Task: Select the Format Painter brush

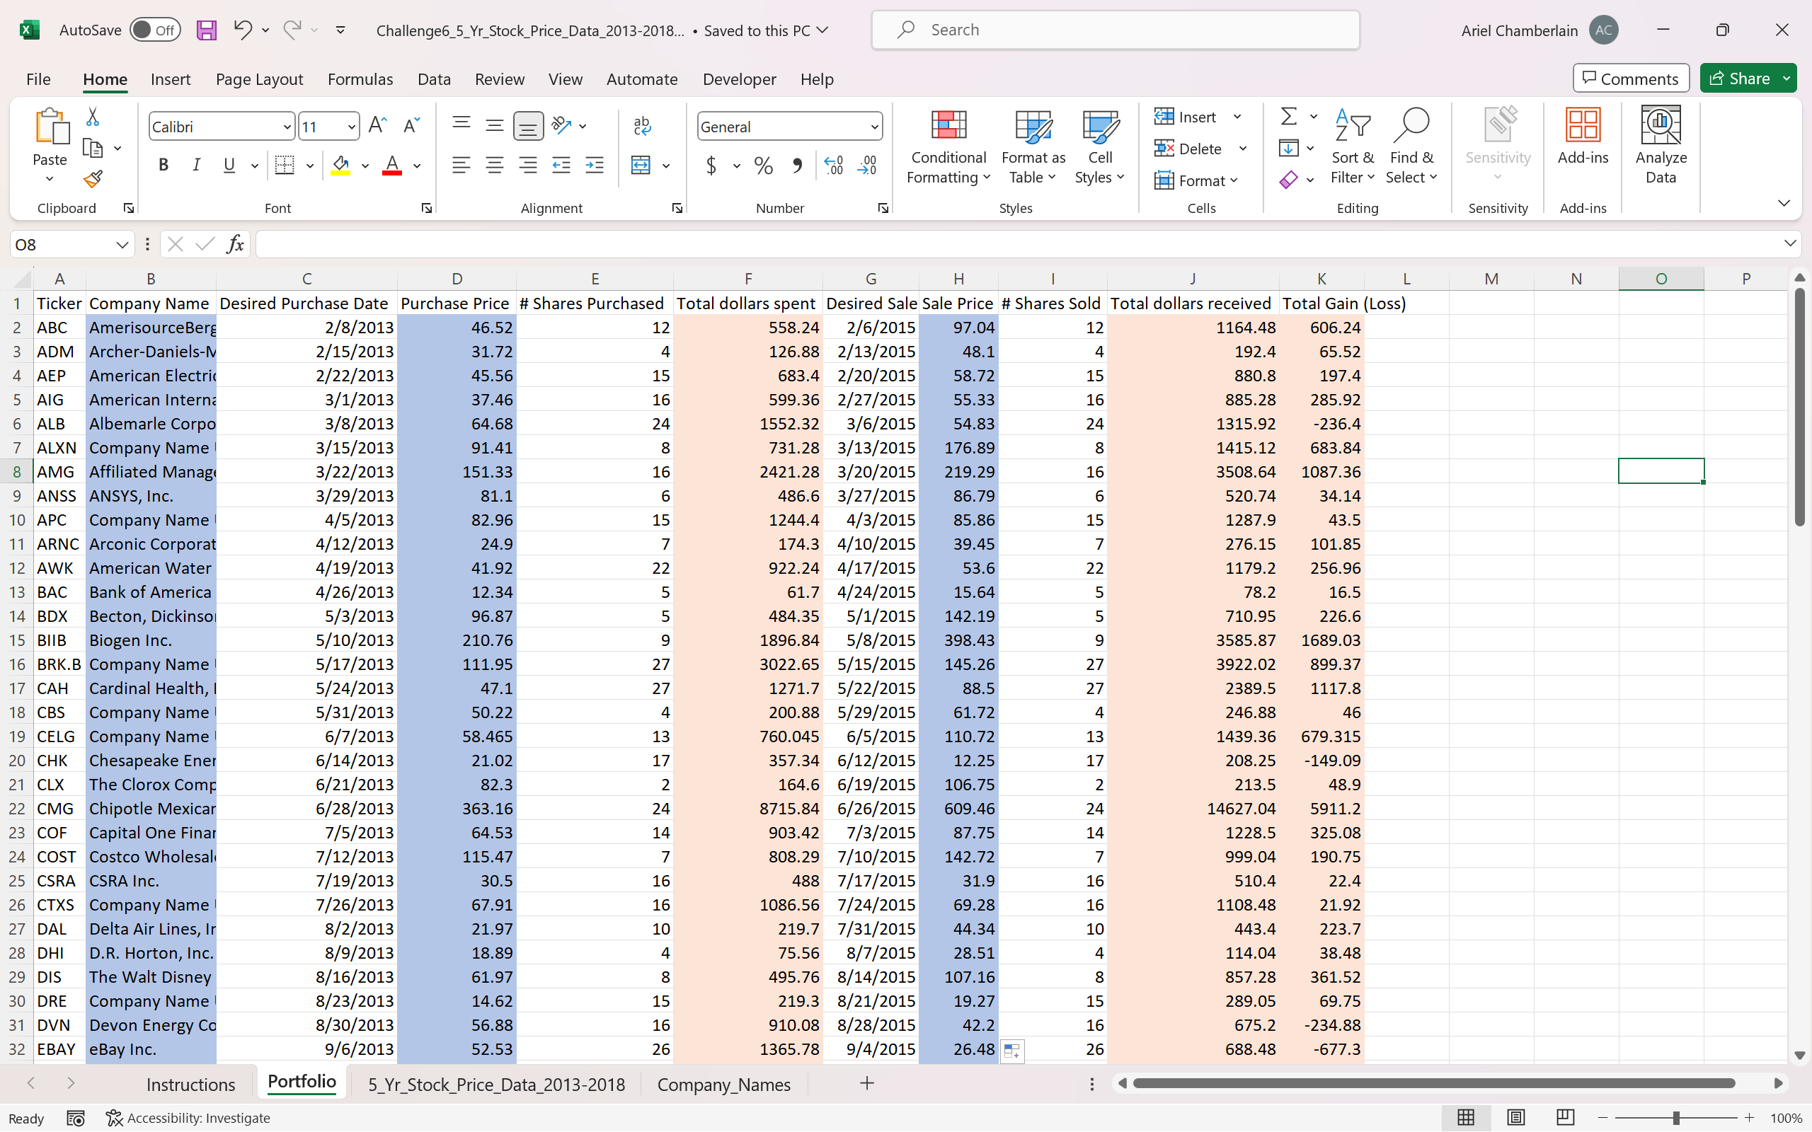Action: click(x=93, y=179)
